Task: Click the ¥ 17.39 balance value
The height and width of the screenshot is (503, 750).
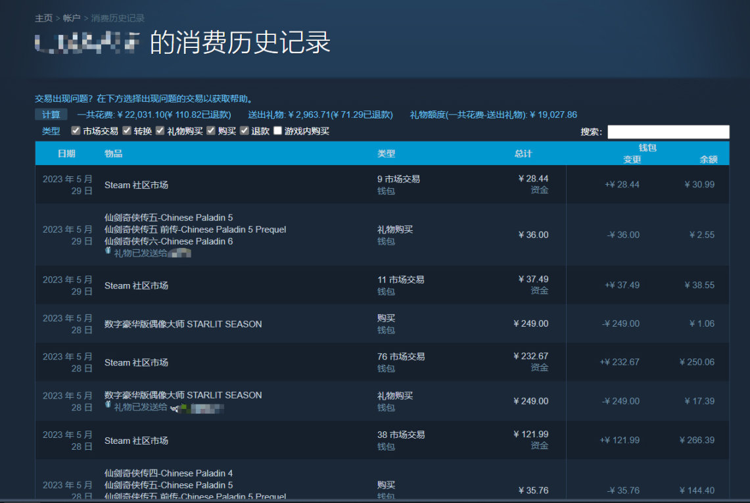Action: (699, 402)
